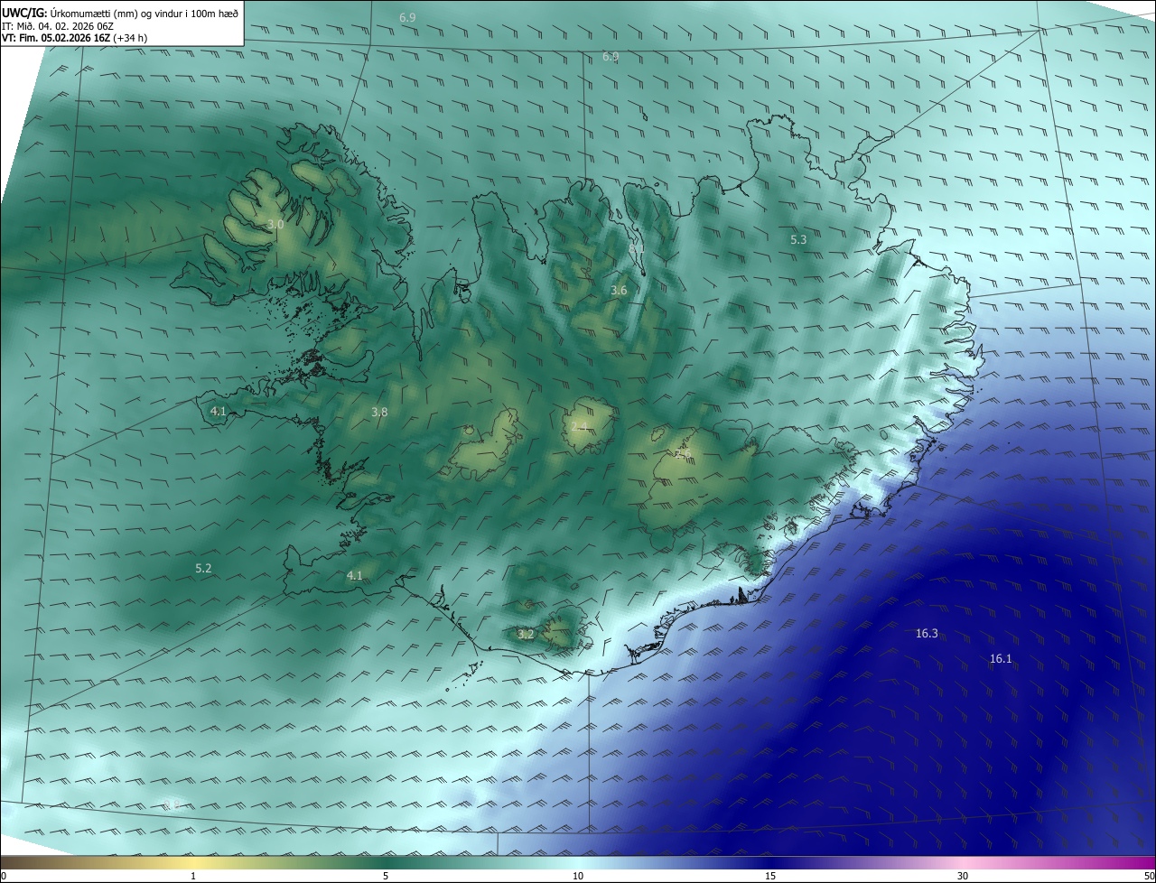This screenshot has width=1156, height=883.
Task: Click the colour scale label 10
Action: click(x=578, y=876)
